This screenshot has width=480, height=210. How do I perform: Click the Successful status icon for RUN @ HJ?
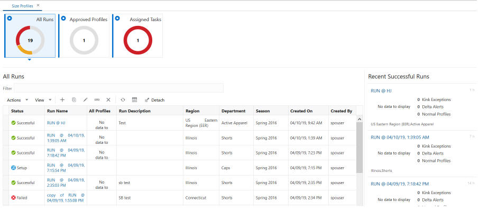[13, 123]
